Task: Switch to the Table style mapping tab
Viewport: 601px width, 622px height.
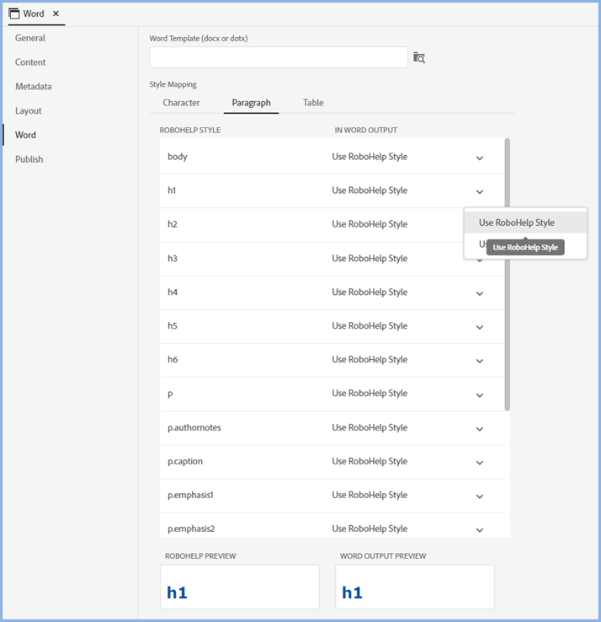Action: tap(313, 103)
